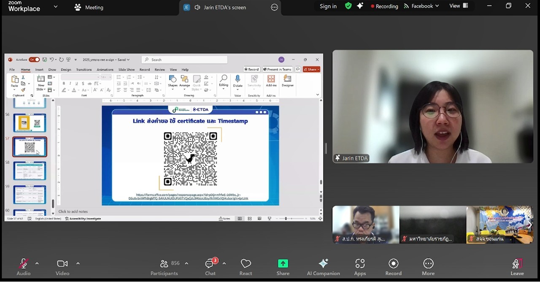Open the Zoom View layout menu
The height and width of the screenshot is (282, 540).
pyautogui.click(x=459, y=6)
